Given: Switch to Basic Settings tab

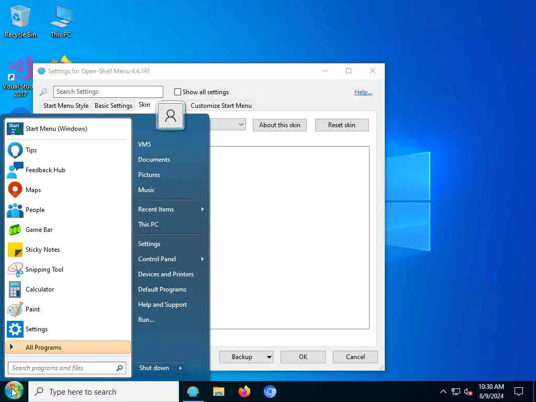Looking at the screenshot, I should (x=114, y=106).
